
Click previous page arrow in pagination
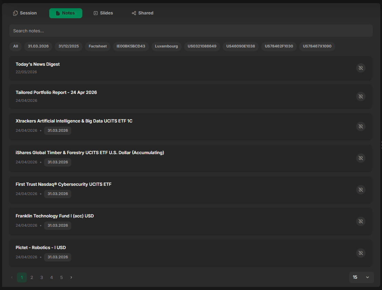pos(12,277)
